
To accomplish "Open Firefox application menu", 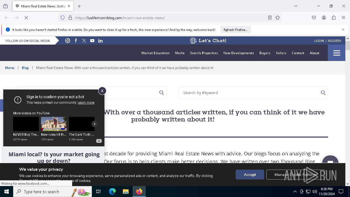I will click(x=343, y=18).
